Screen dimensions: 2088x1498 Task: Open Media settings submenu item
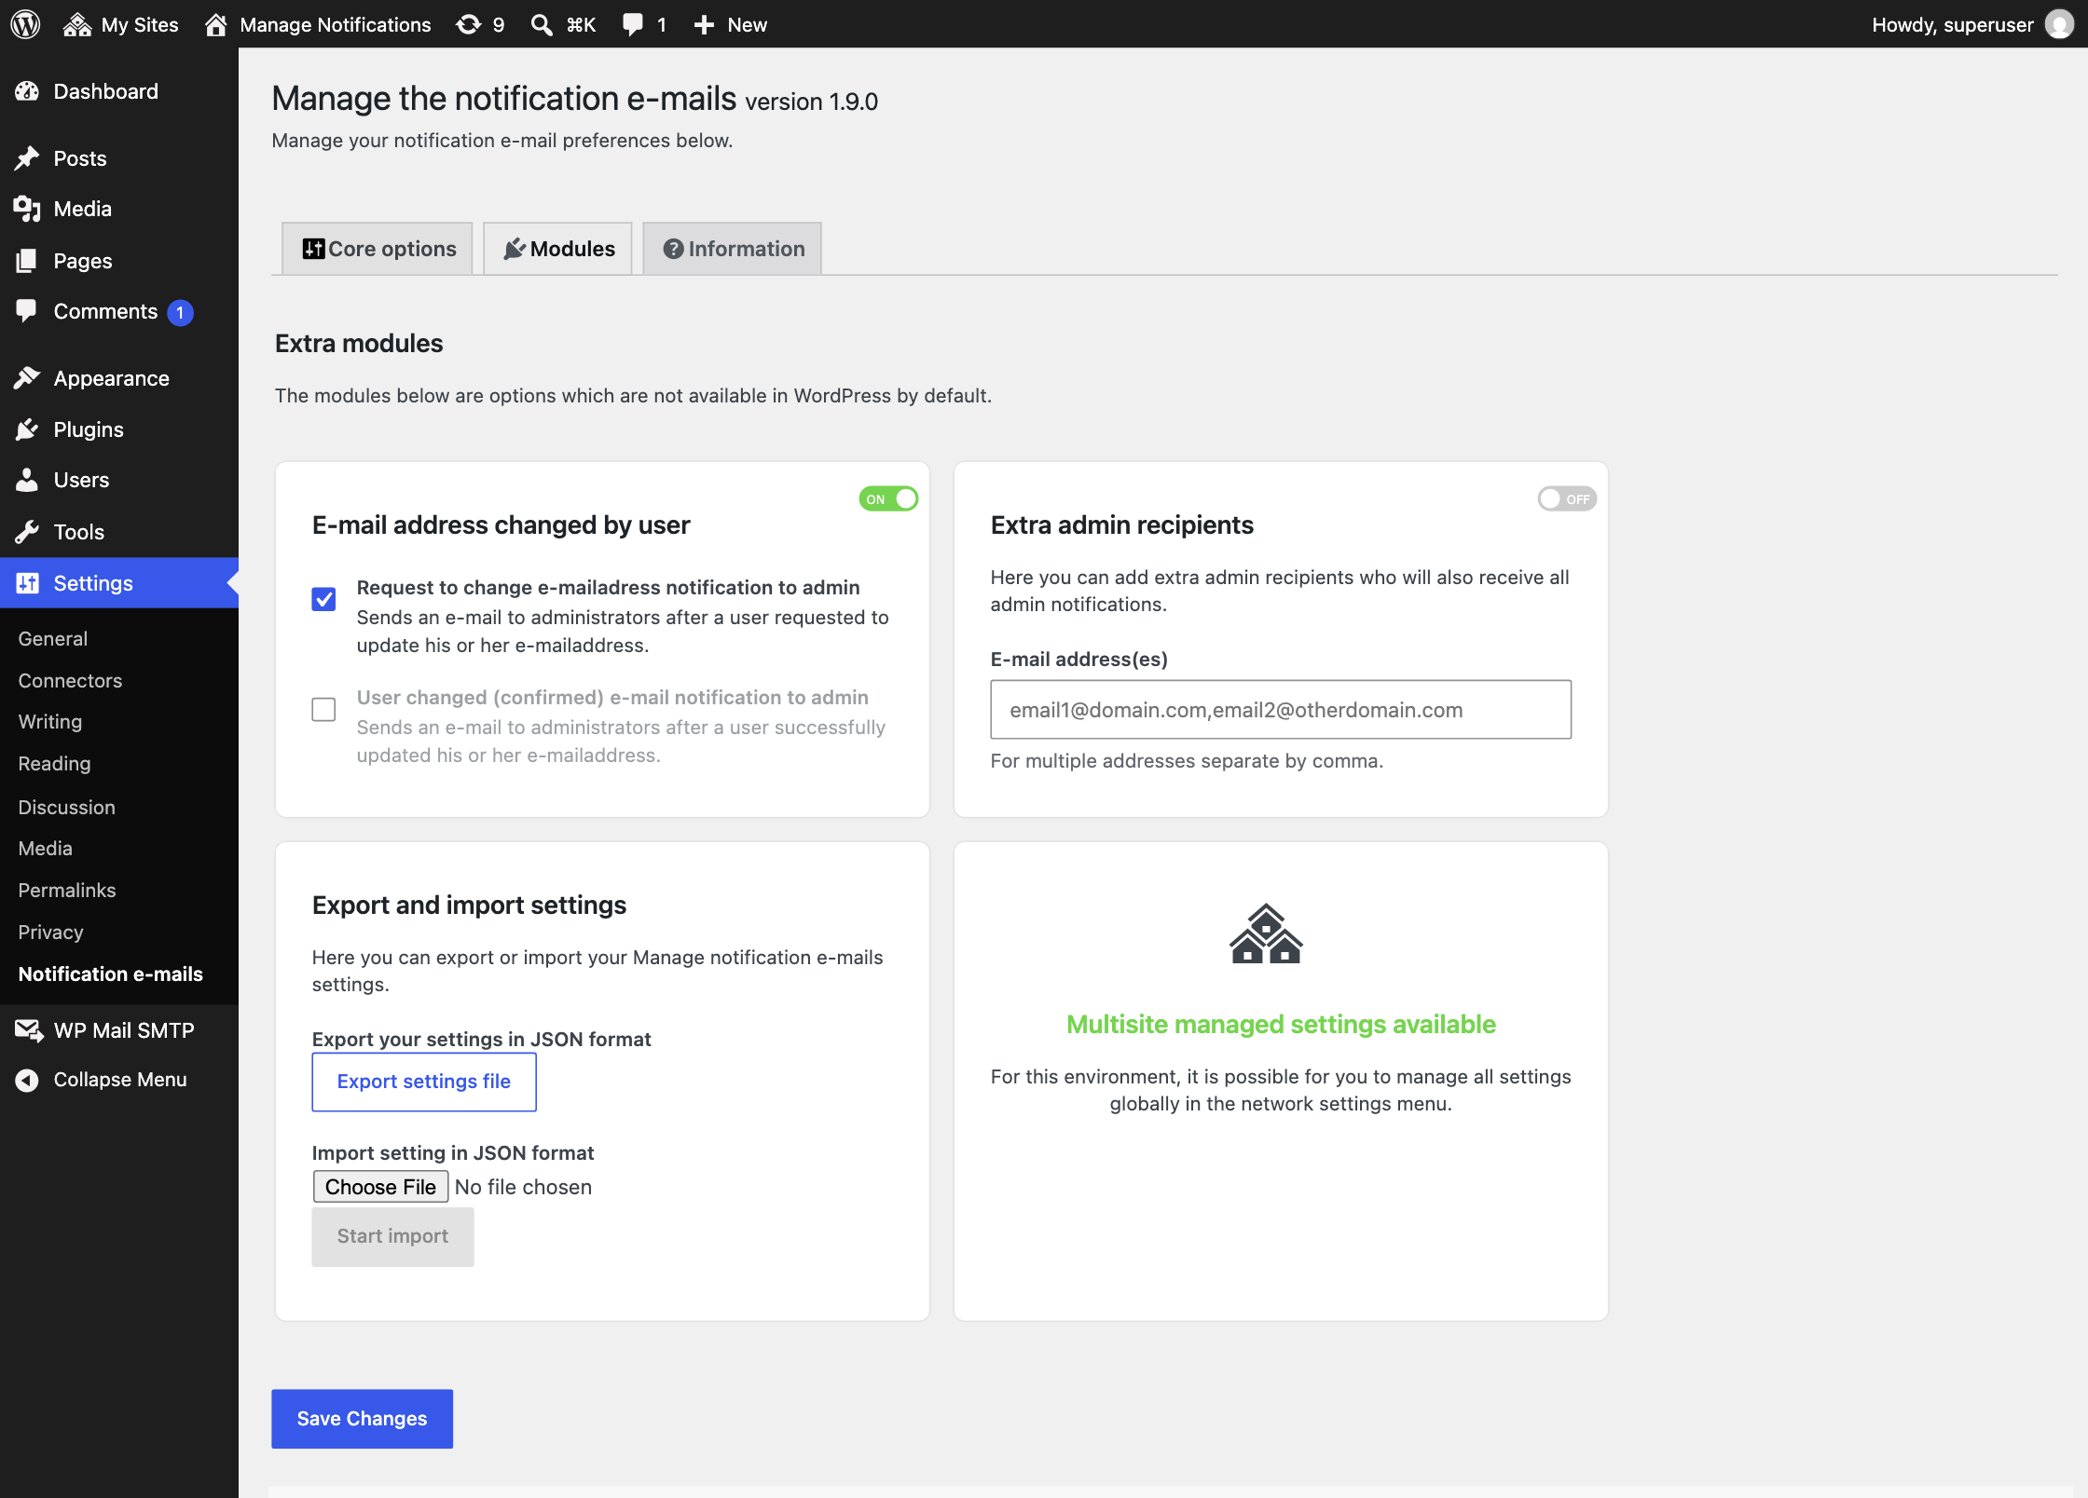[45, 849]
